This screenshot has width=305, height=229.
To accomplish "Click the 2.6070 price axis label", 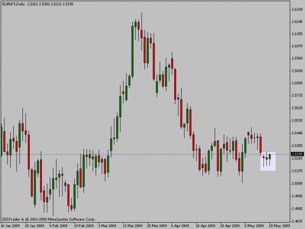I will pyautogui.click(x=297, y=46).
